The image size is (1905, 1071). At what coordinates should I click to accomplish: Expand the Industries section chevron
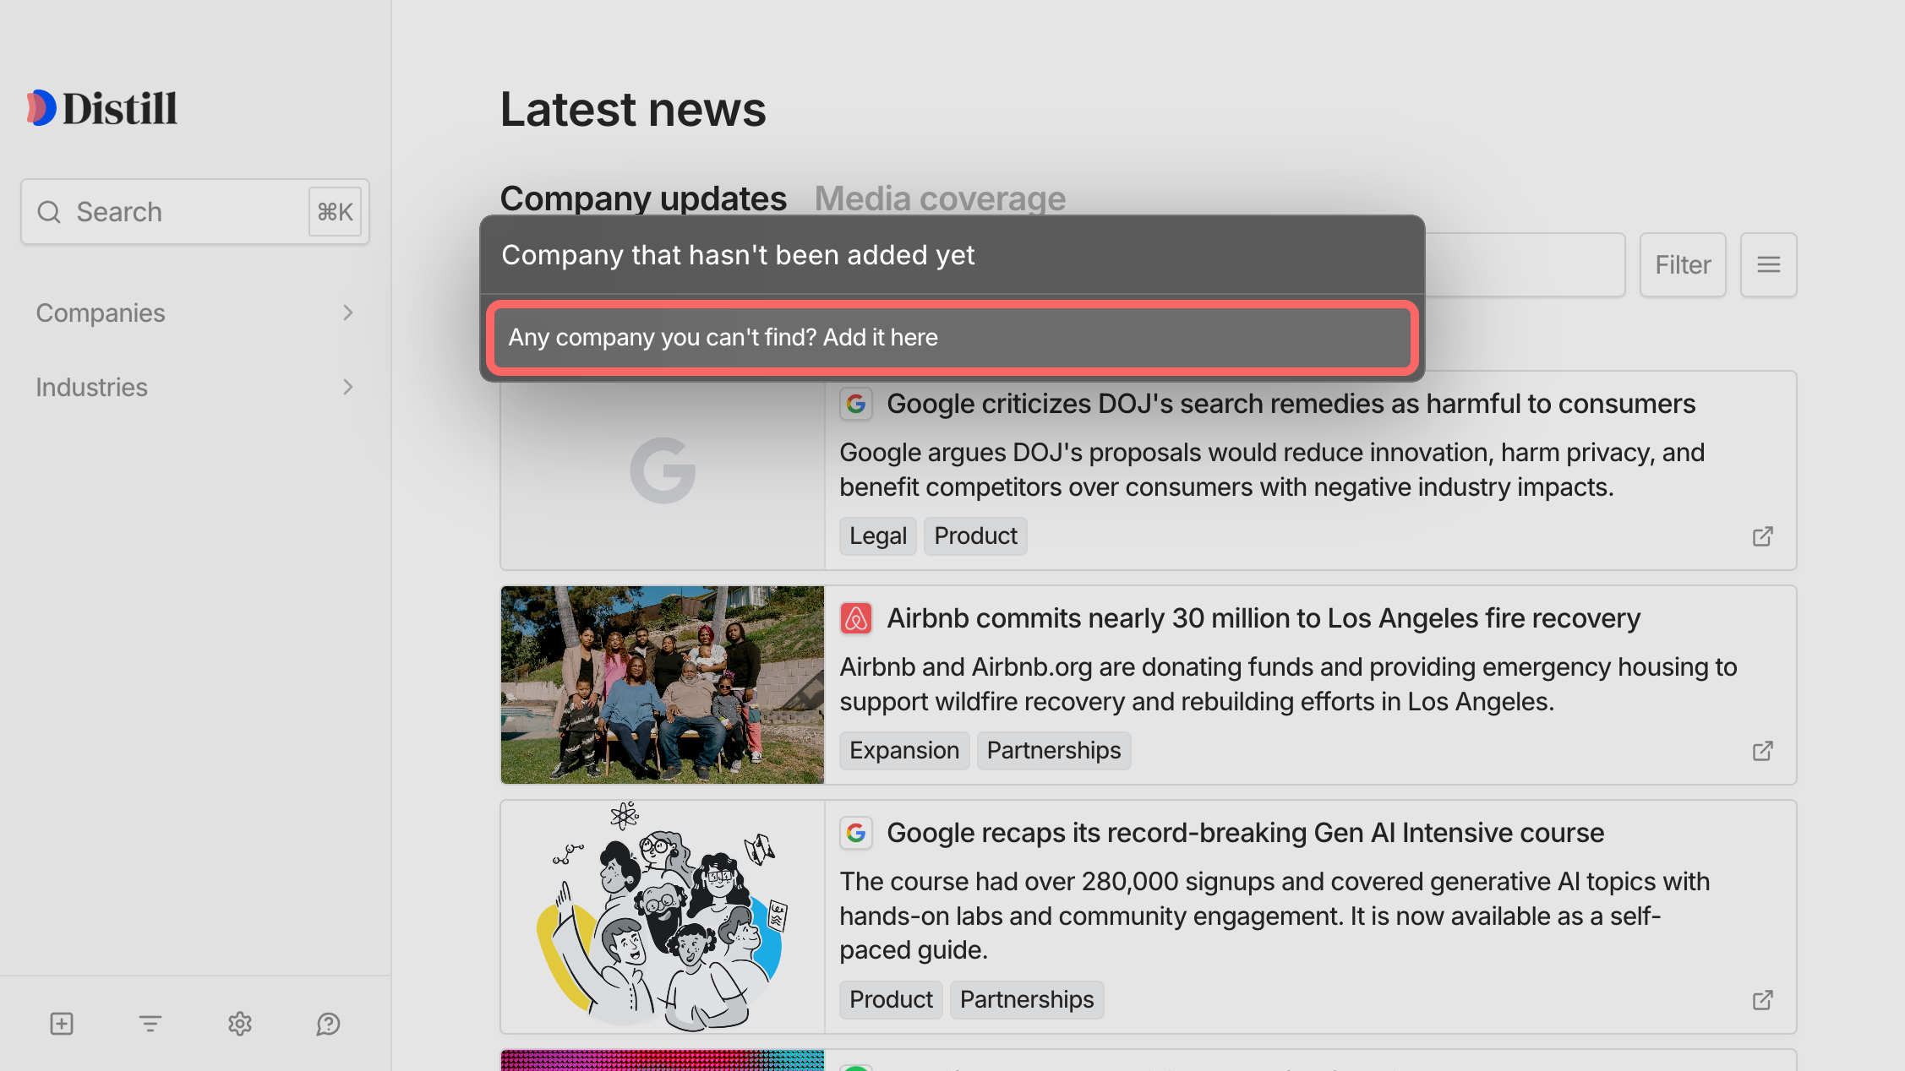347,388
